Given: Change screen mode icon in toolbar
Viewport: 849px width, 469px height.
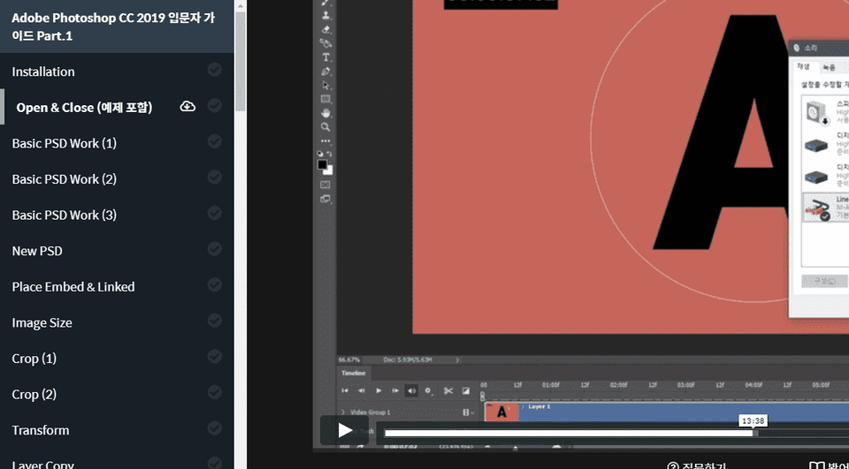Looking at the screenshot, I should tap(325, 199).
